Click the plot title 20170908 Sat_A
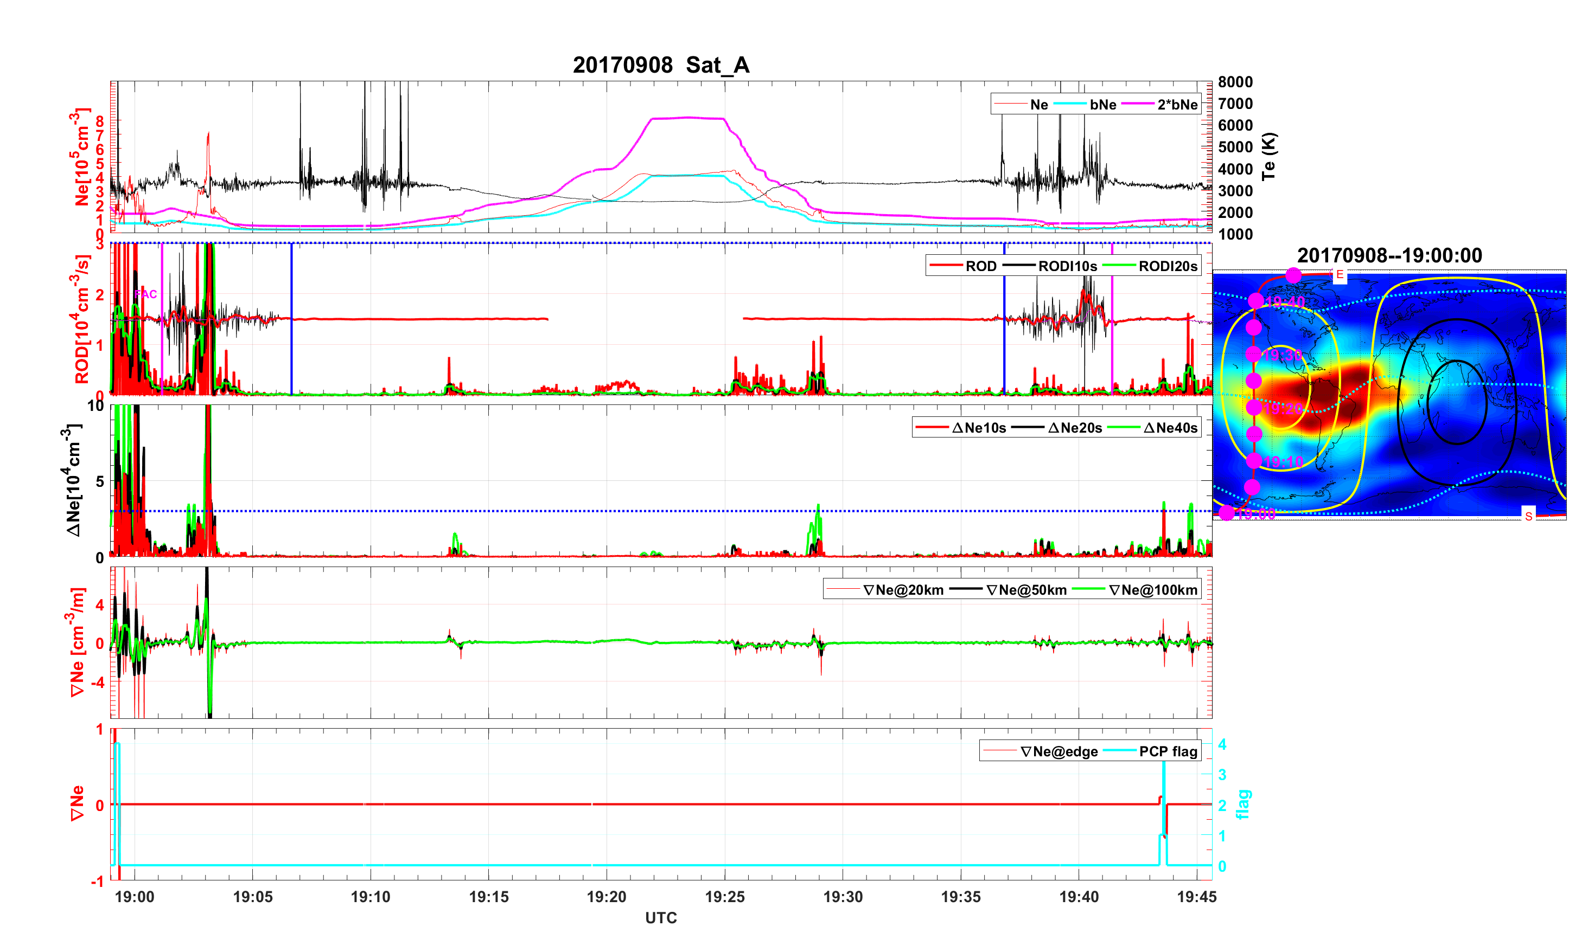Image resolution: width=1575 pixels, height=952 pixels. tap(661, 65)
